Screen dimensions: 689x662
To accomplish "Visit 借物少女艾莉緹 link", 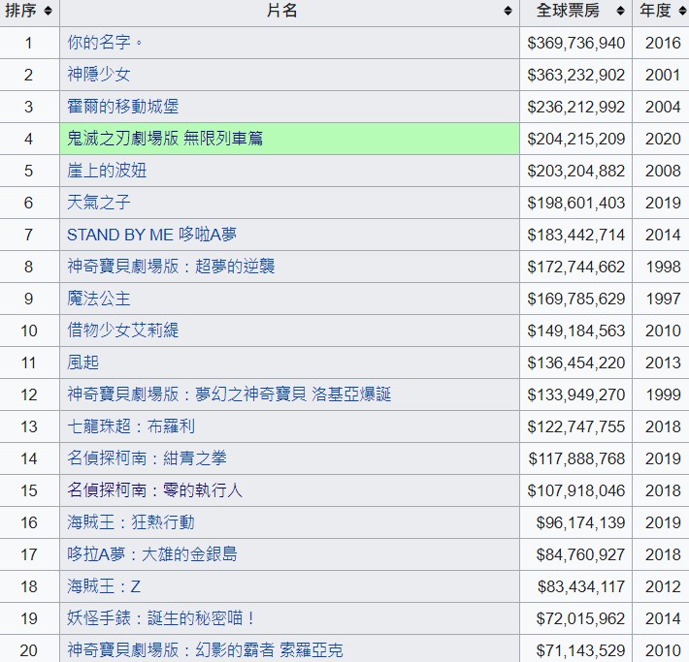I will point(122,331).
